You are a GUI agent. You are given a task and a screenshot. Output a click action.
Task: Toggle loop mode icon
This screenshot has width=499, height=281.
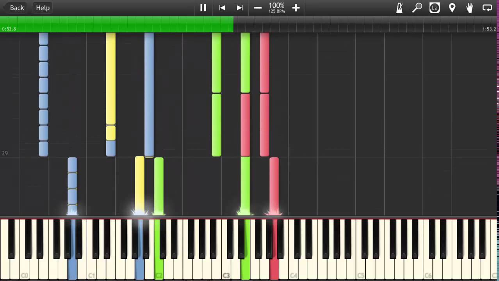(487, 8)
